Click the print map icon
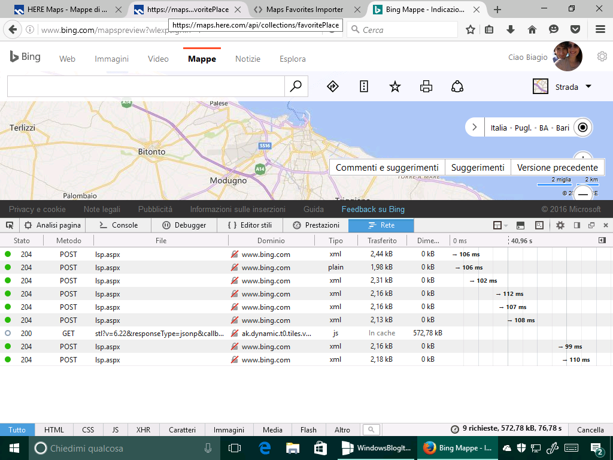613x460 pixels. (x=426, y=86)
